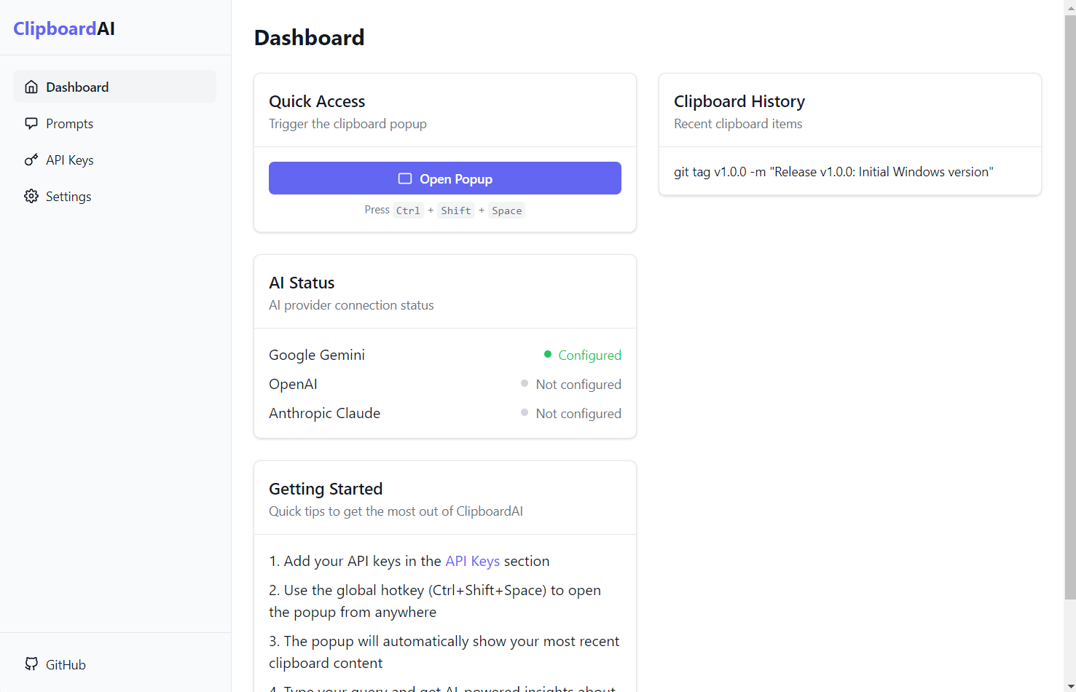Click the green status dot for Google Gemini

pyautogui.click(x=548, y=355)
